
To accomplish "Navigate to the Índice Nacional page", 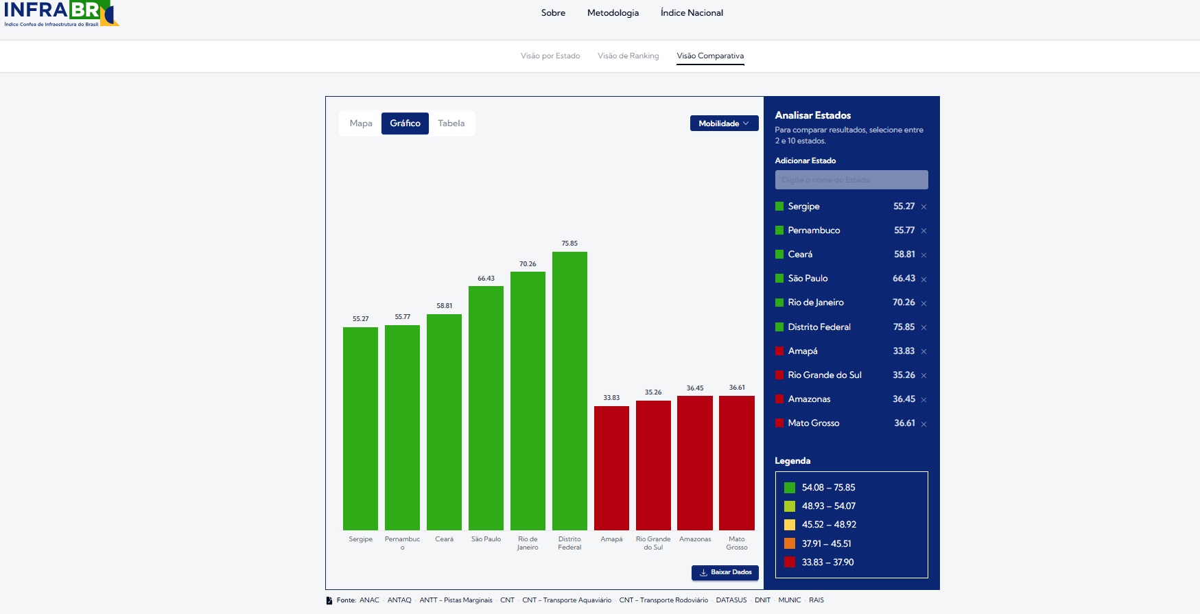I will coord(692,13).
